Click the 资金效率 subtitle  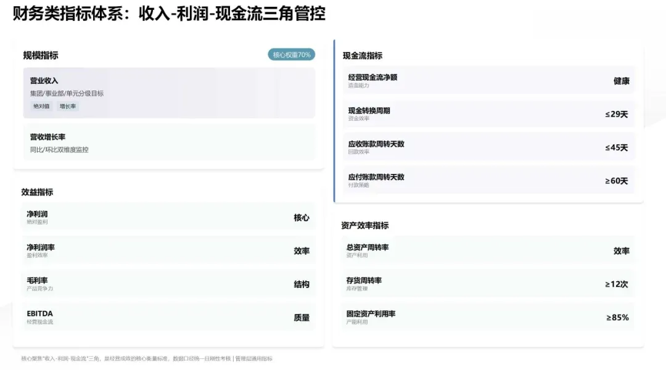pos(358,118)
